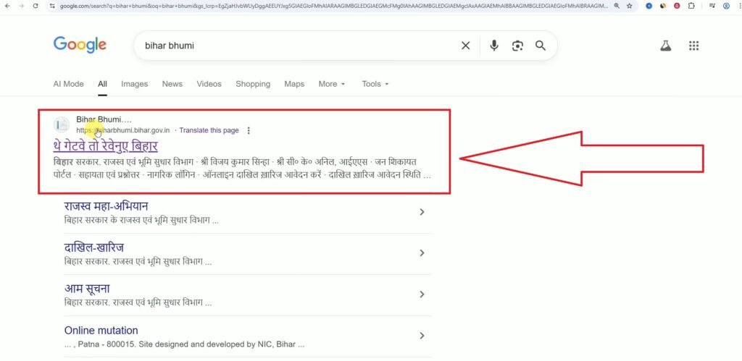This screenshot has width=742, height=361.
Task: Open the आम सूचना sitelink
Action: [x=87, y=289]
